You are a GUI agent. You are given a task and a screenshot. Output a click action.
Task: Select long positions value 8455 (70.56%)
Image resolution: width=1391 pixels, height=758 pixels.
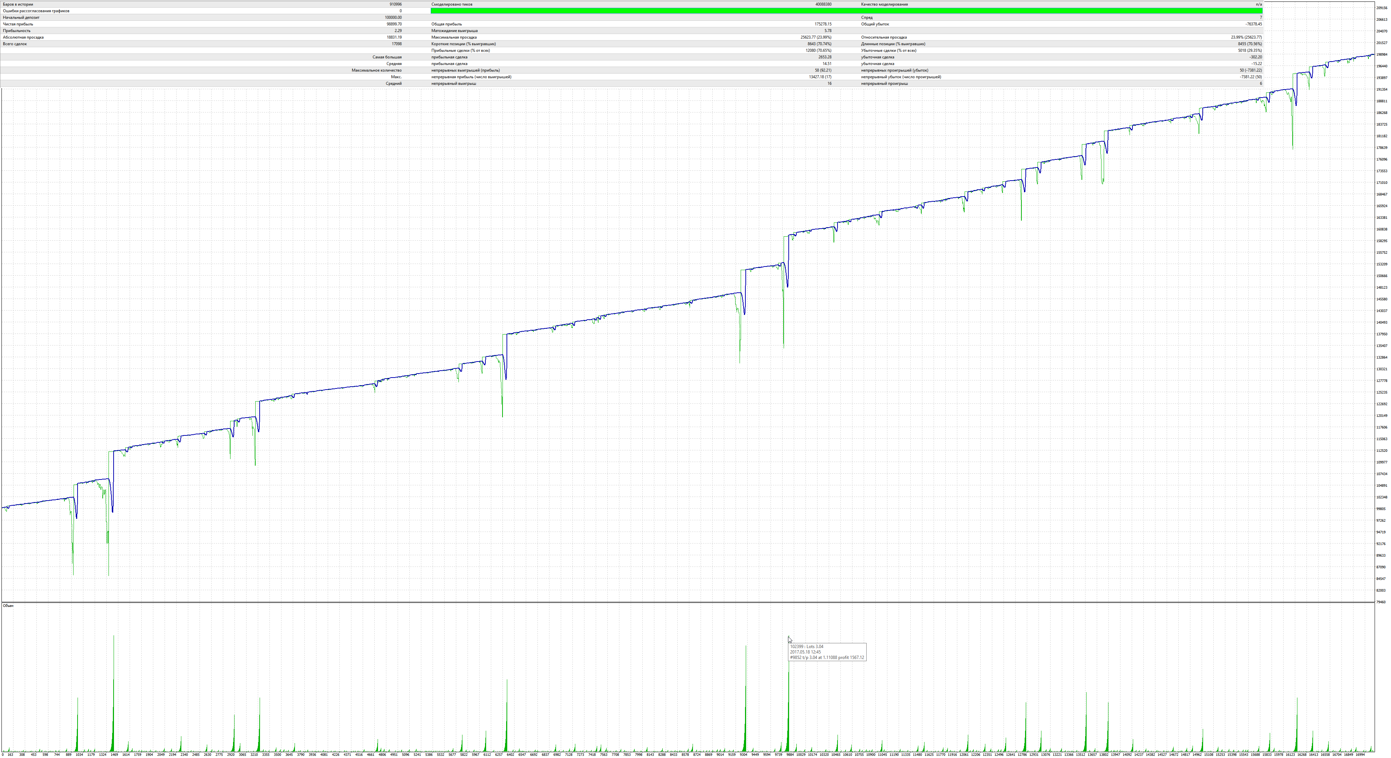pos(1250,44)
